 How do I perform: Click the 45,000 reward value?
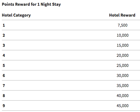(123, 106)
